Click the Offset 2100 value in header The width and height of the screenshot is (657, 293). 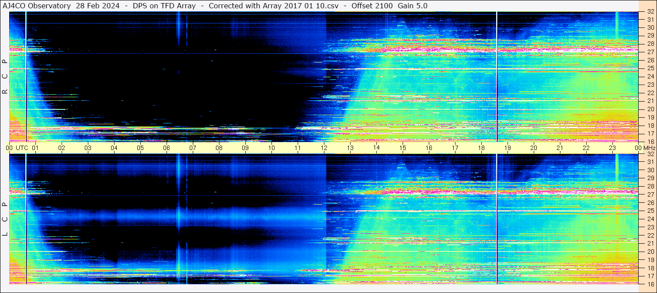[x=372, y=6]
